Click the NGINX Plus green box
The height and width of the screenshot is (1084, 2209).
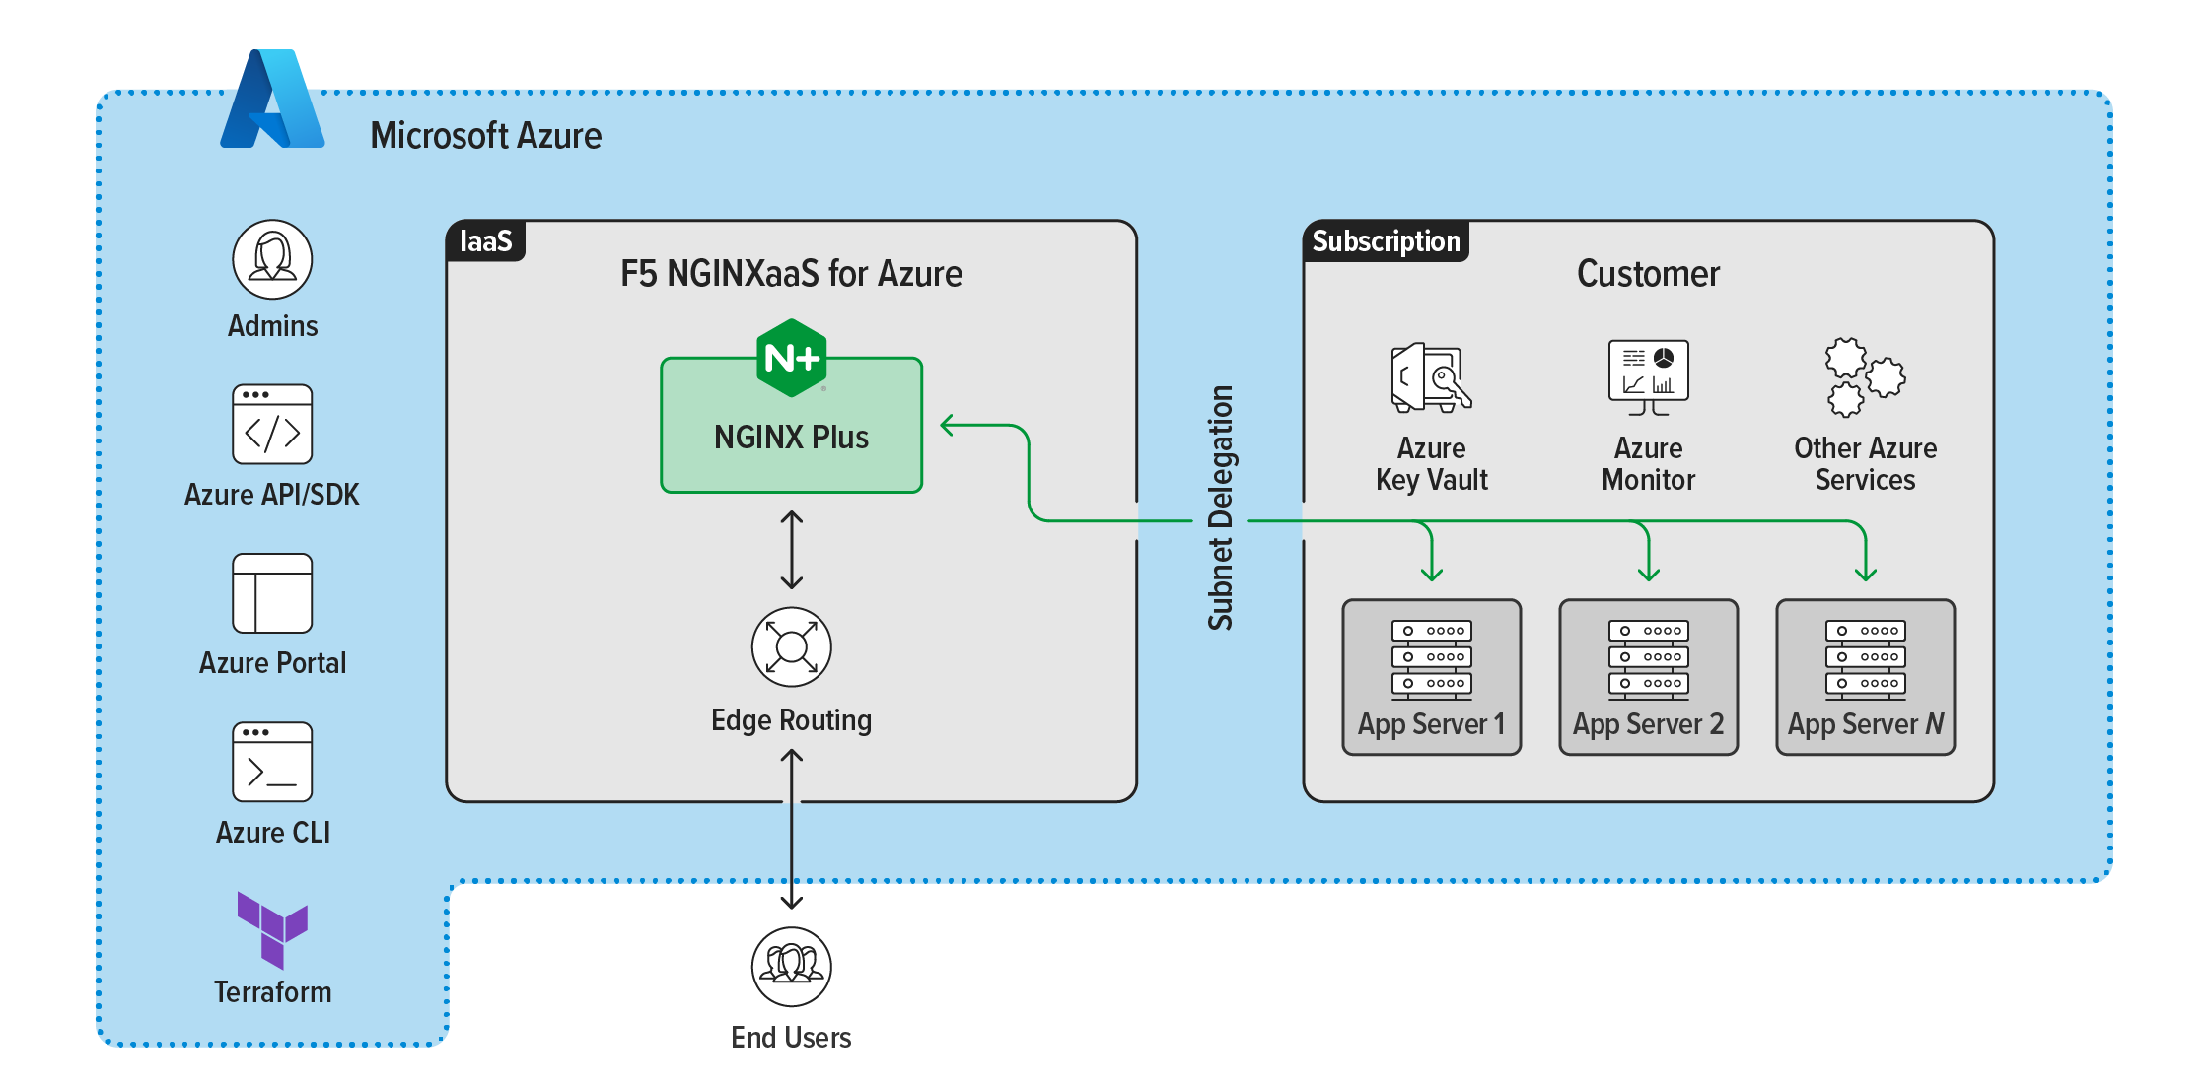(x=791, y=425)
